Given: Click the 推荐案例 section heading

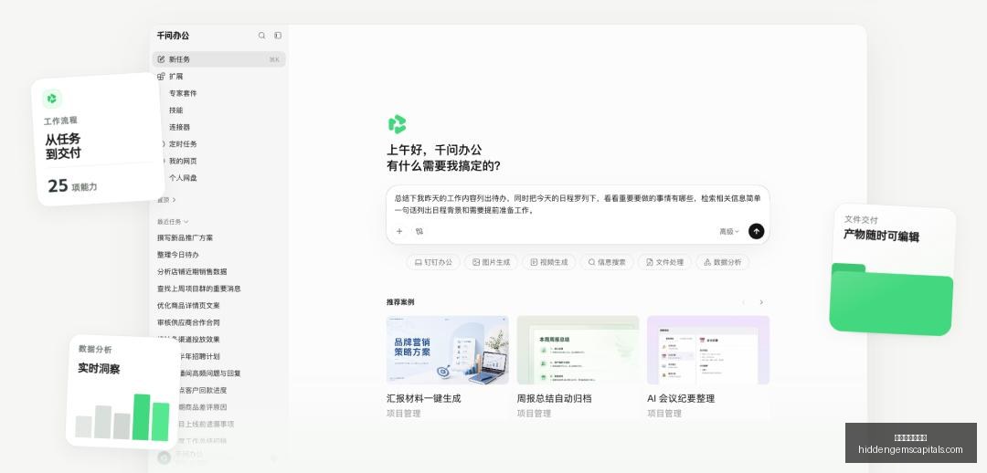Looking at the screenshot, I should point(400,302).
